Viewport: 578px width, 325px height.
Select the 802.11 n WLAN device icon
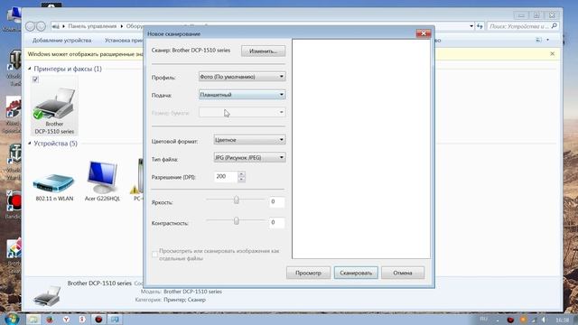coord(53,182)
